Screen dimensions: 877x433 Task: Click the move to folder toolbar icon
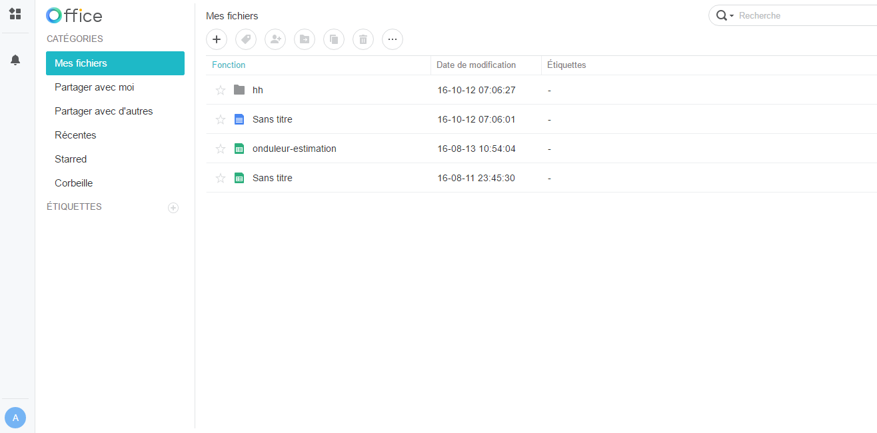(305, 39)
